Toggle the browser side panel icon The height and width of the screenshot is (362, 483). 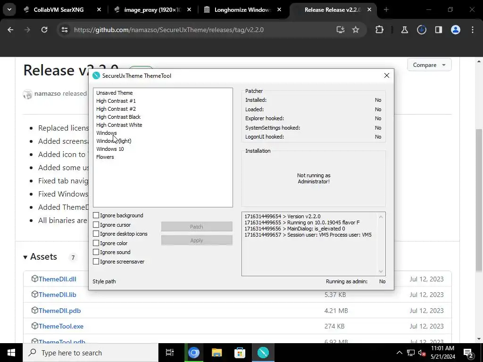[x=438, y=30]
